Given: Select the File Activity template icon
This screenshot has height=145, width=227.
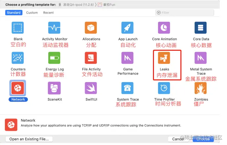Looking at the screenshot, I should click(x=91, y=58).
